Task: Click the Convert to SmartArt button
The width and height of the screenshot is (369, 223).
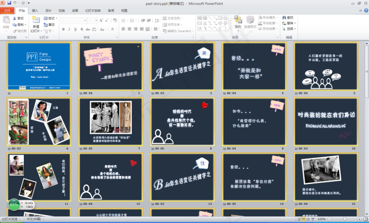Action: 178,31
